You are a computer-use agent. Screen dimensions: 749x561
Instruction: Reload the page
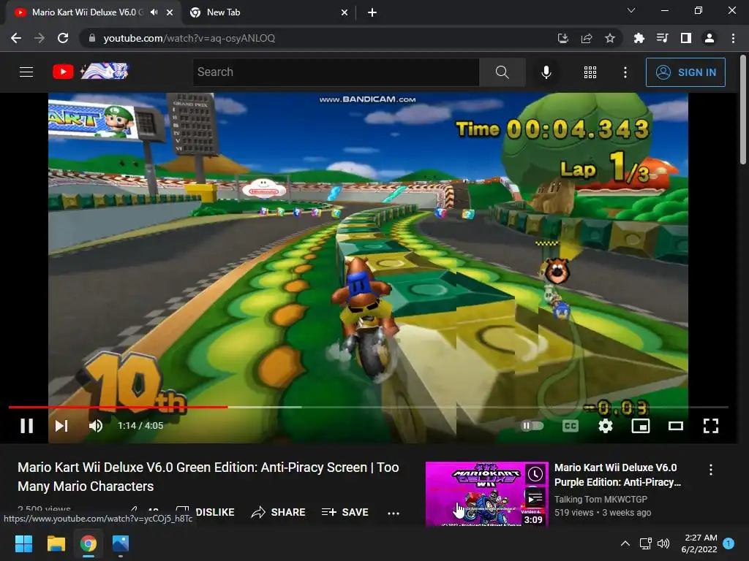63,38
